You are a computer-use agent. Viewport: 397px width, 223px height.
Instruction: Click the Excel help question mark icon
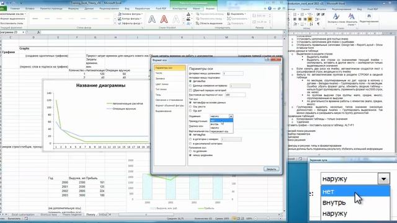[x=270, y=8]
